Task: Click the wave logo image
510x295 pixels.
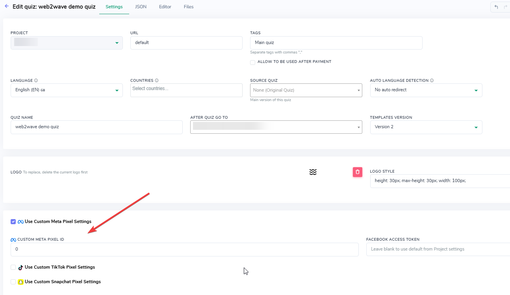Action: tap(313, 172)
